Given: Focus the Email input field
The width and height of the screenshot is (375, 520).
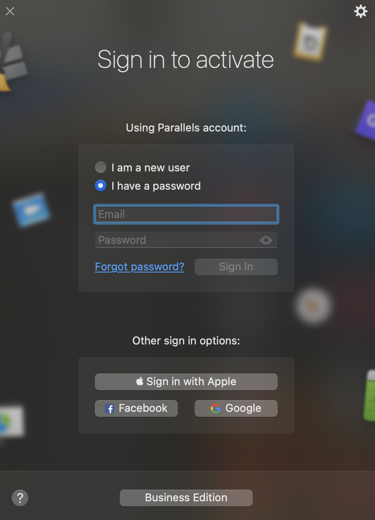Looking at the screenshot, I should click(186, 214).
